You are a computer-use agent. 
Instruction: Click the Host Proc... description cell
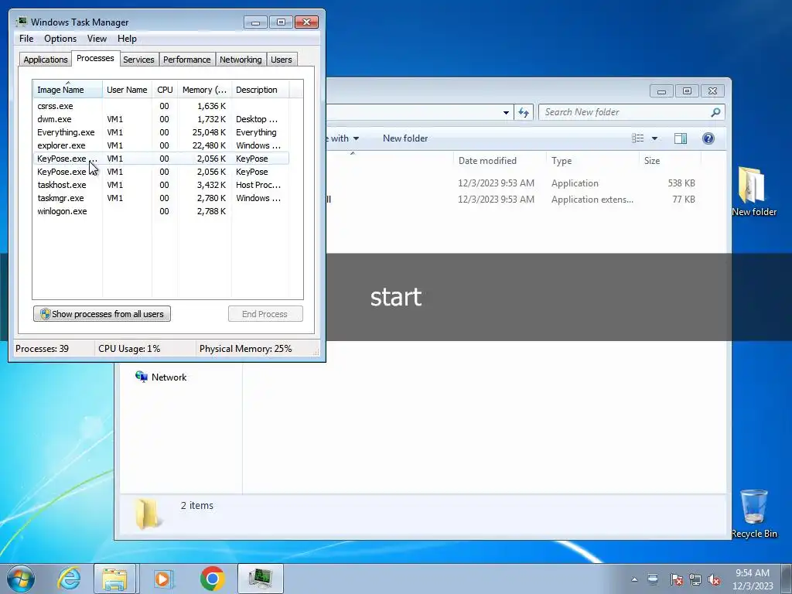tap(258, 185)
